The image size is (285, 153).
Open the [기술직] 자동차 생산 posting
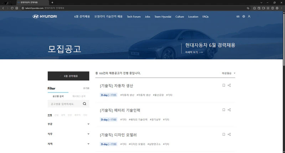point(116,86)
